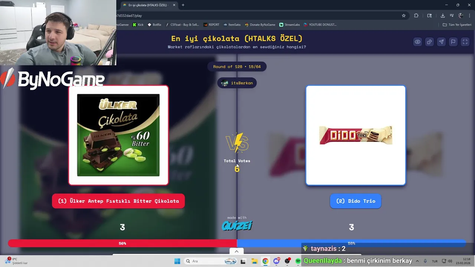Screen dimensions: 475x267
Task: Click the microphone tray icon
Action: (x=425, y=261)
